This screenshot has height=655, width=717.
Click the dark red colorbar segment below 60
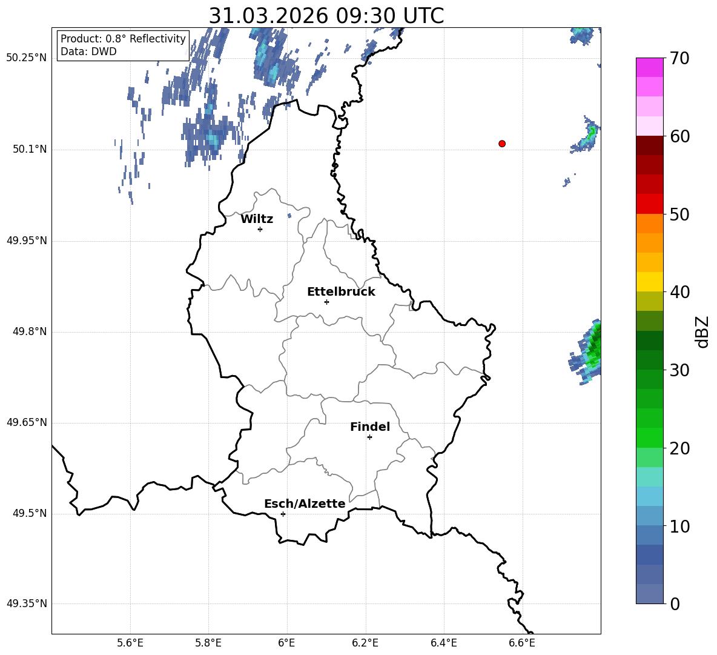650,145
